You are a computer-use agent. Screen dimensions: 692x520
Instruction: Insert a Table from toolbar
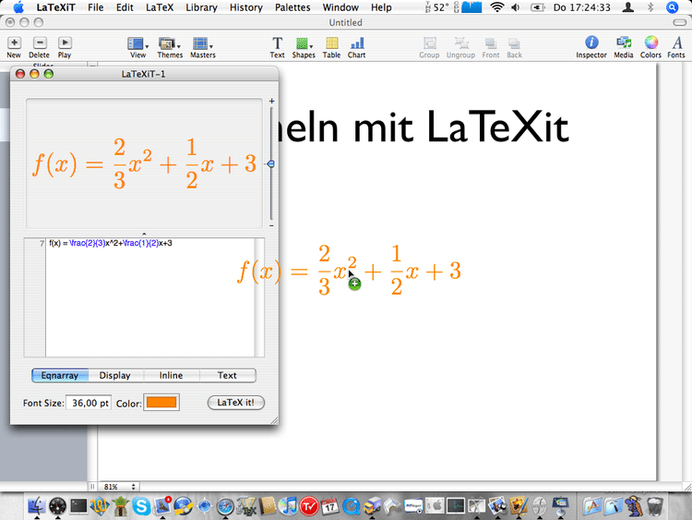(x=331, y=43)
